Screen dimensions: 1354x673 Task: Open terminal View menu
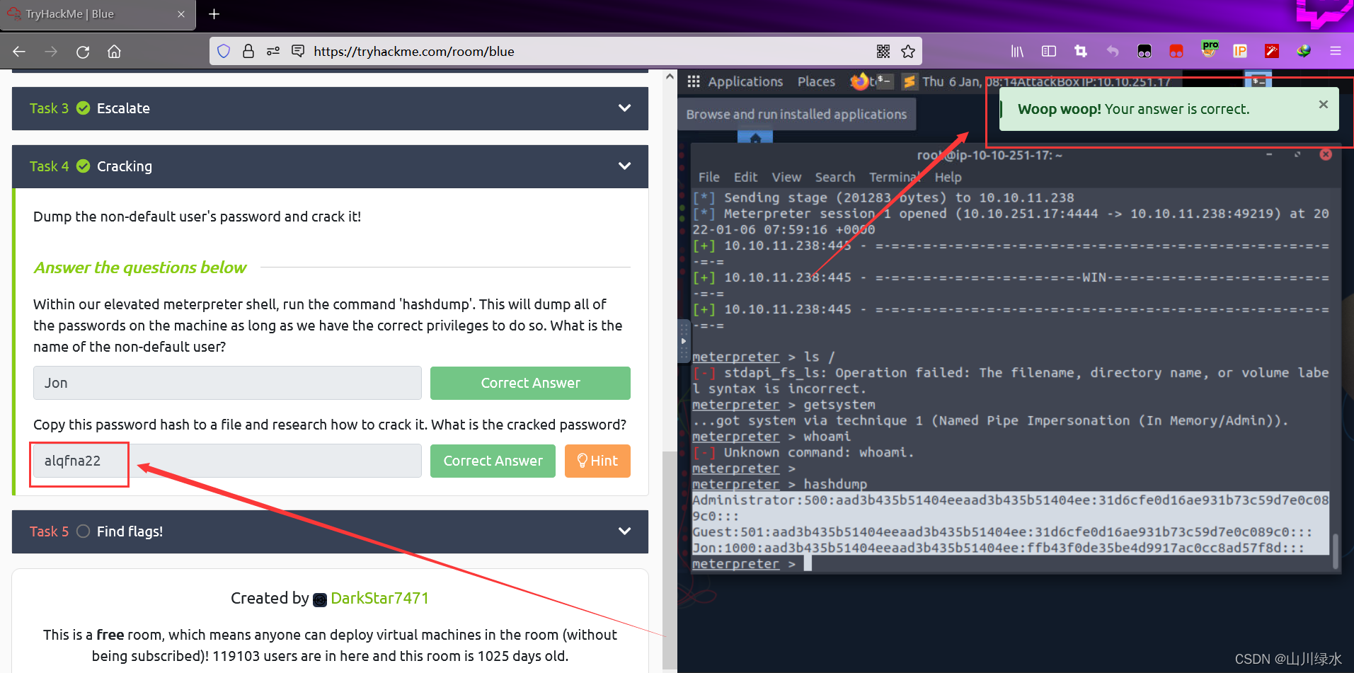click(786, 177)
